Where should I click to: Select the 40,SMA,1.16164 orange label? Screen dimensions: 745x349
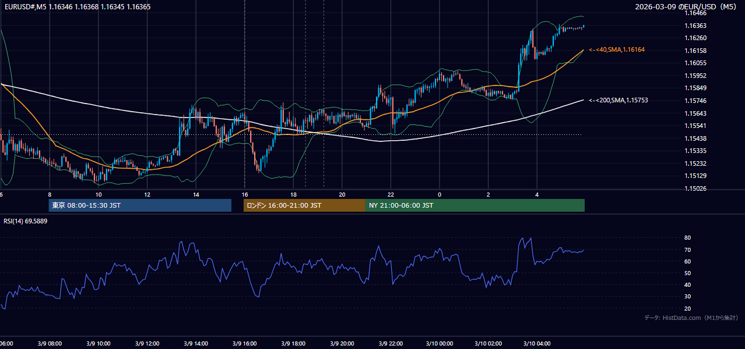tap(617, 50)
